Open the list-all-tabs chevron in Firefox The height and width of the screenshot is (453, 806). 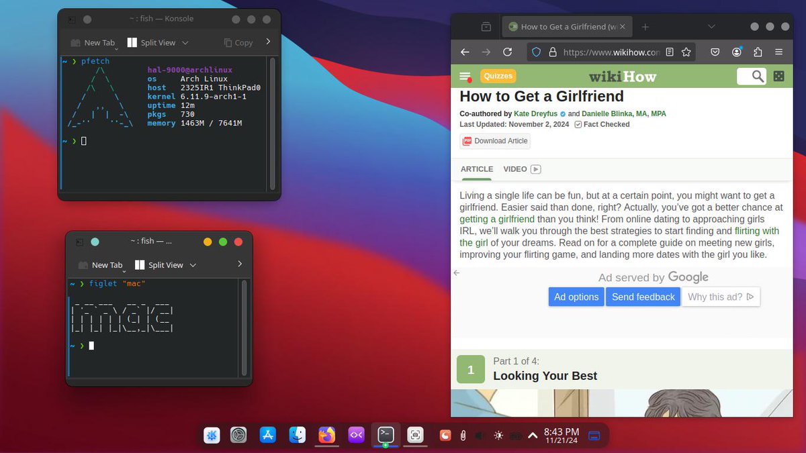click(x=711, y=27)
